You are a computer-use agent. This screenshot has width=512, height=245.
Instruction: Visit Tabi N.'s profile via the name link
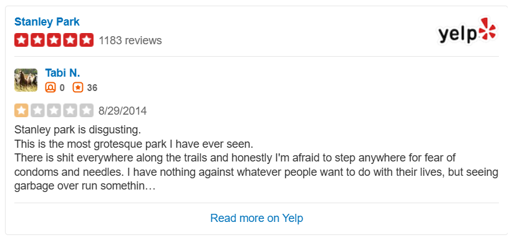(62, 73)
